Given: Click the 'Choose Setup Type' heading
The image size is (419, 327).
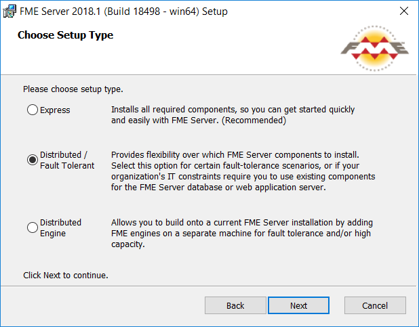Looking at the screenshot, I should tap(66, 35).
